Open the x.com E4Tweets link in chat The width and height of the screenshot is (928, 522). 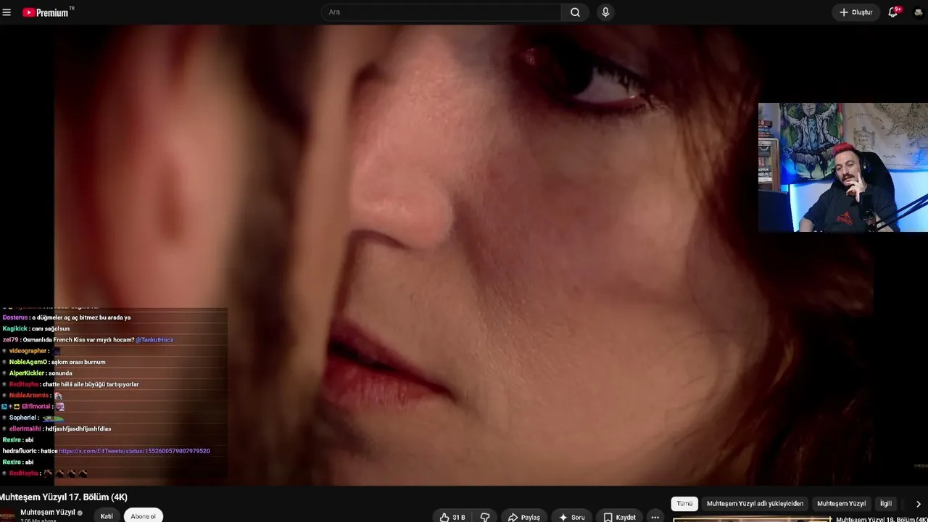[x=134, y=451]
